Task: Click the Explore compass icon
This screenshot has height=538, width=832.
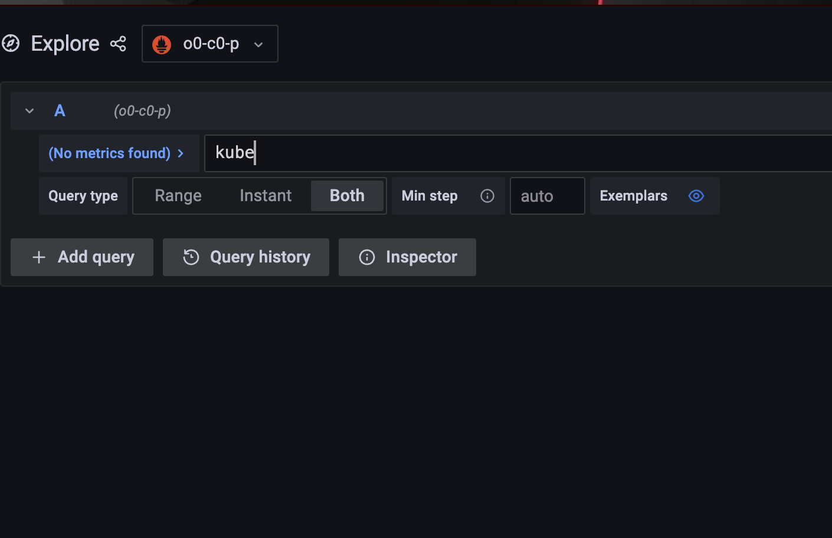Action: (x=11, y=43)
